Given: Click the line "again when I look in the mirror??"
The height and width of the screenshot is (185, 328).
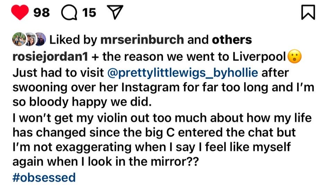Looking at the screenshot, I should pyautogui.click(x=105, y=162).
